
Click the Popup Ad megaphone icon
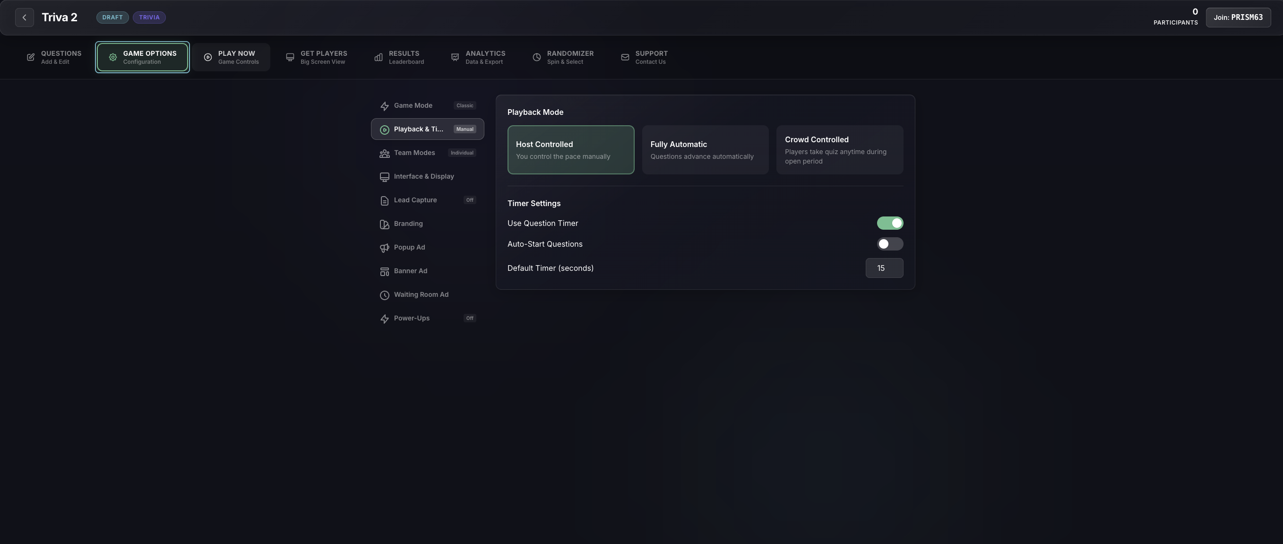tap(385, 248)
